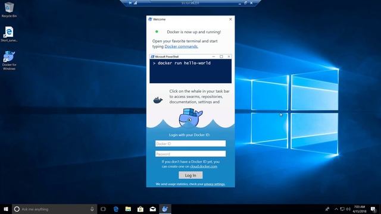Screen dimensions: 381x214
Task: Select the Docker whale taskbar button
Action: pyautogui.click(x=165, y=209)
